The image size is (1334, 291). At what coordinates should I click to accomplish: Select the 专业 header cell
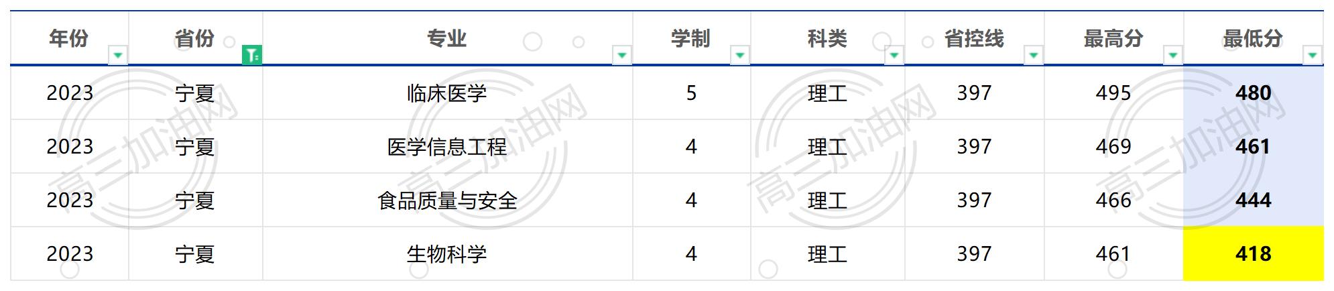(x=447, y=38)
